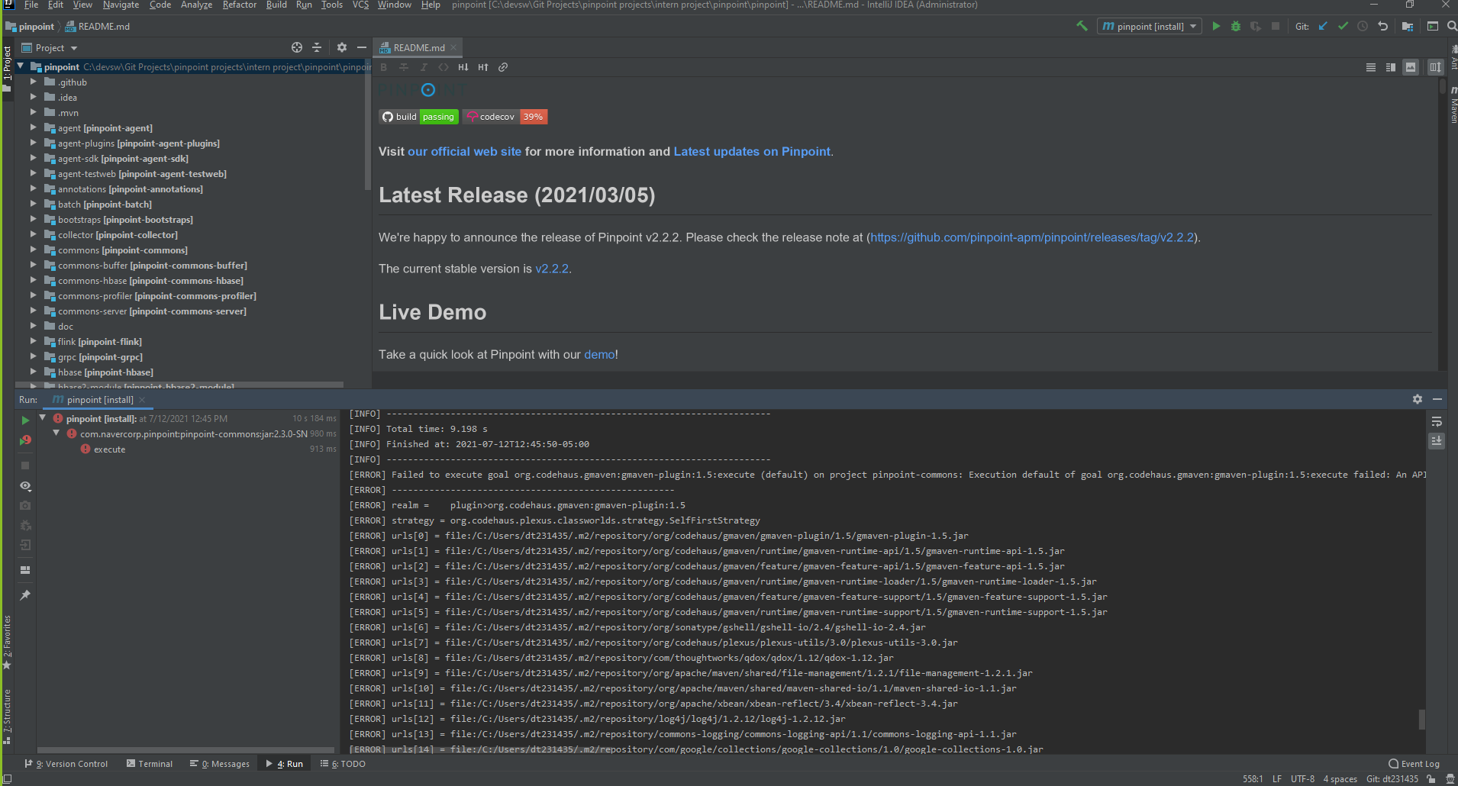This screenshot has width=1458, height=786.
Task: Start Debug mode from the toolbar
Action: coord(1236,25)
